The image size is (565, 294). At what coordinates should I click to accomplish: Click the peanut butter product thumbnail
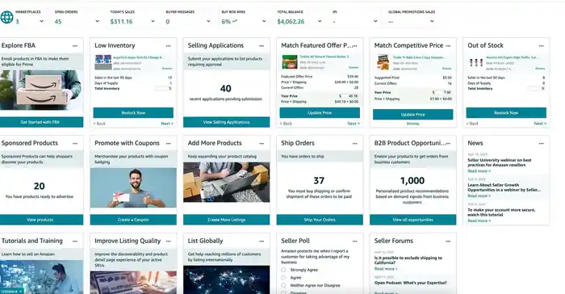pos(289,62)
